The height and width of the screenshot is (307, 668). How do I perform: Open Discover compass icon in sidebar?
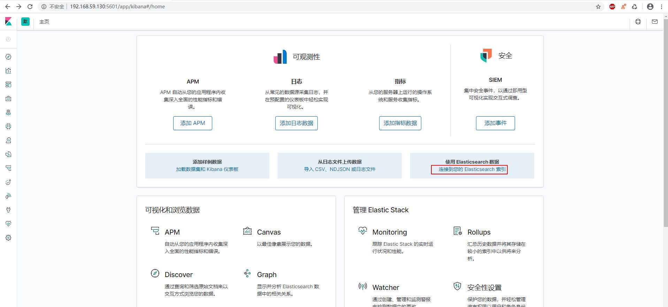click(x=8, y=57)
